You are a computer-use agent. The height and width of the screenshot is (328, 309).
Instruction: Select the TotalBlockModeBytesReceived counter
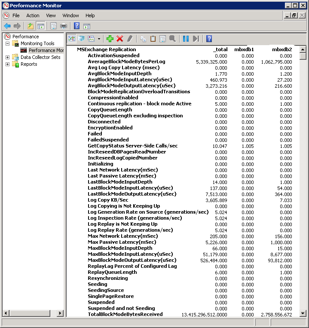[125, 314]
